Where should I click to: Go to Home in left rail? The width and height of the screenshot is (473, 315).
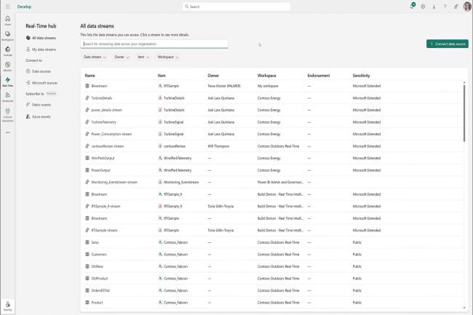coord(7,20)
